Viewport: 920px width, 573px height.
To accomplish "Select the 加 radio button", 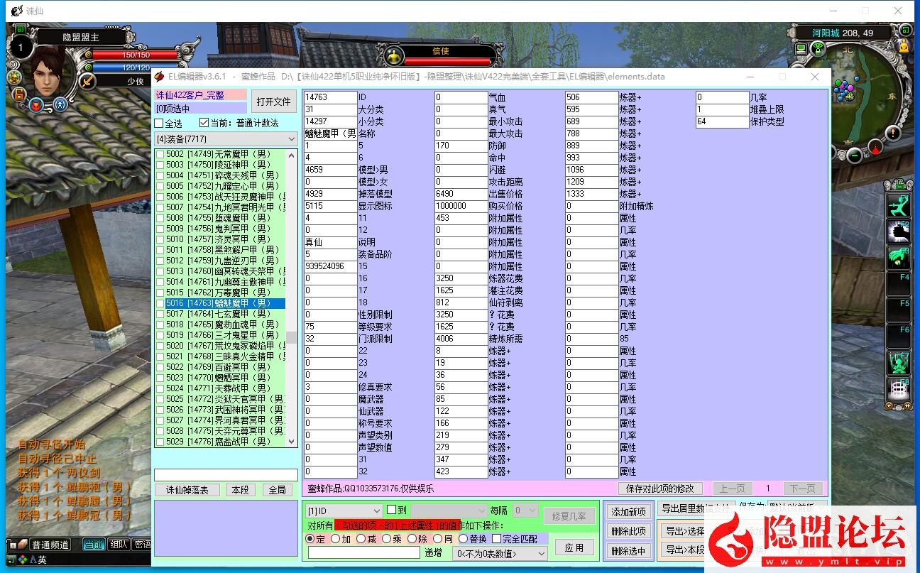I will (x=335, y=539).
